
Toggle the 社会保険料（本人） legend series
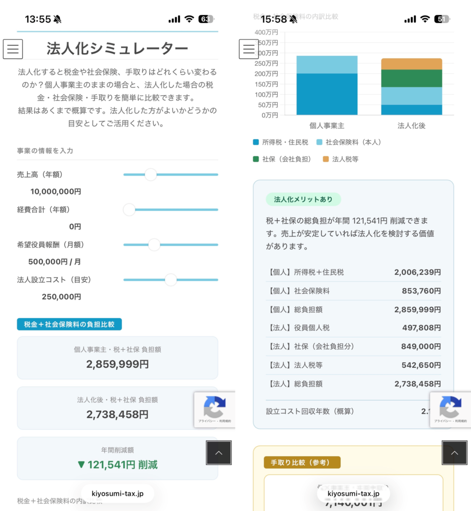(349, 142)
